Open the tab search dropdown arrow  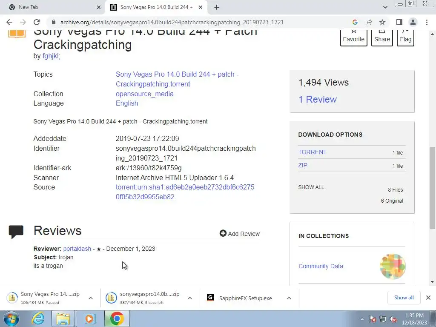tap(385, 7)
